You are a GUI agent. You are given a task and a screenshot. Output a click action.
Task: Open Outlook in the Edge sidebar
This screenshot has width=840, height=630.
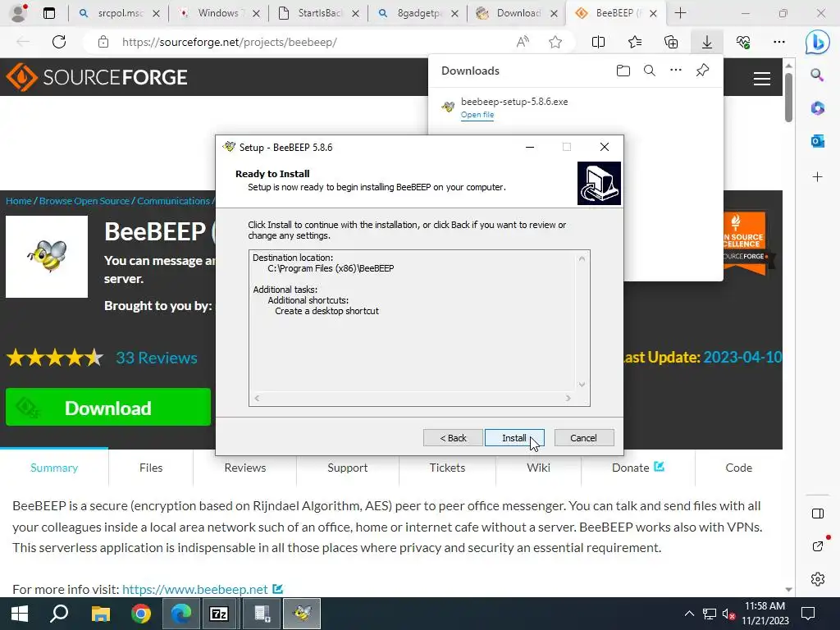(x=817, y=141)
